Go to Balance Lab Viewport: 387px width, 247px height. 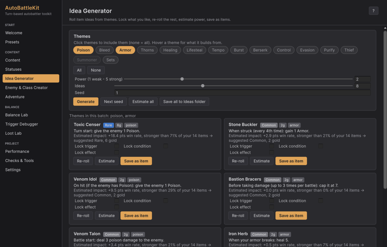(x=31, y=115)
